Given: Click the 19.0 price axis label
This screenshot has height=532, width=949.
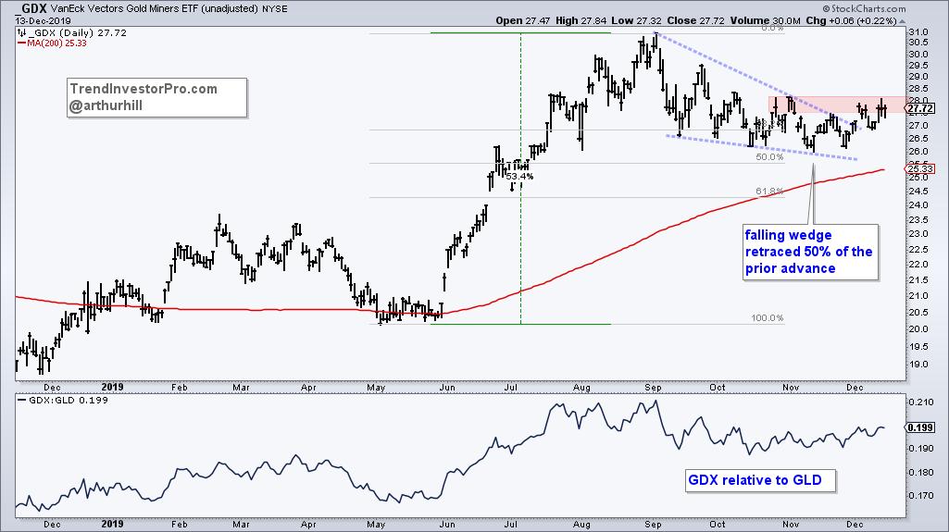Looking at the screenshot, I should click(918, 364).
